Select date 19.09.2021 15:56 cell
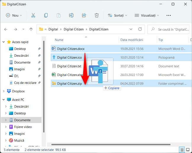192x153 pixels. coord(132,49)
